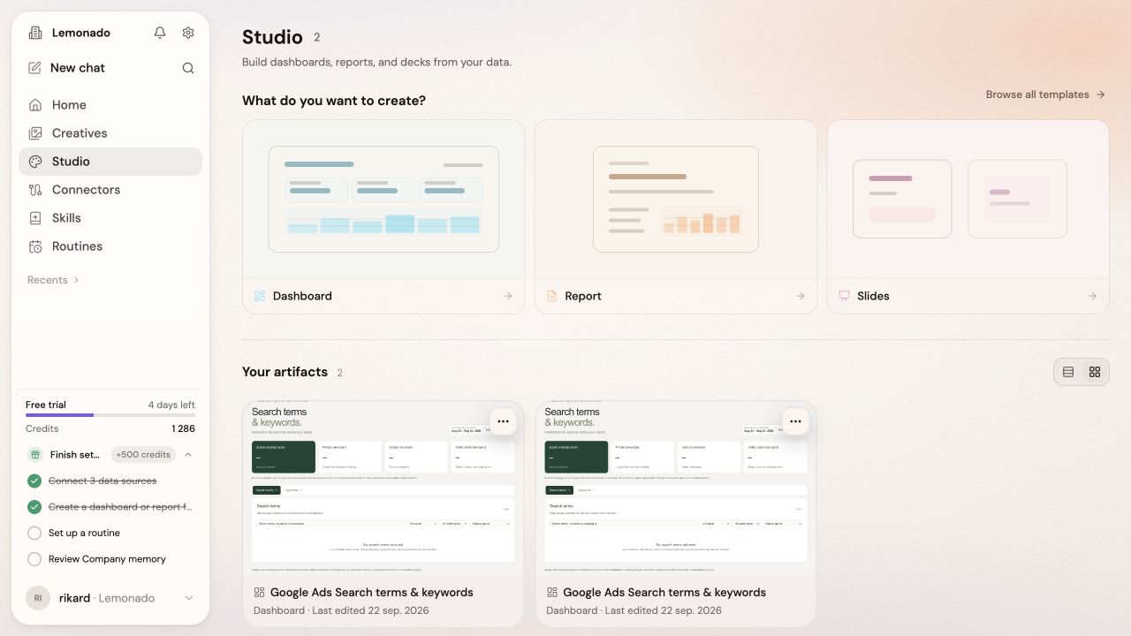
Task: Open more options on second artifact card
Action: coord(795,421)
